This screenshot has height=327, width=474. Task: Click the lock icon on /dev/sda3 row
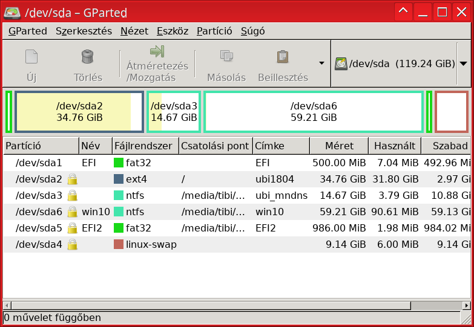[x=72, y=195]
